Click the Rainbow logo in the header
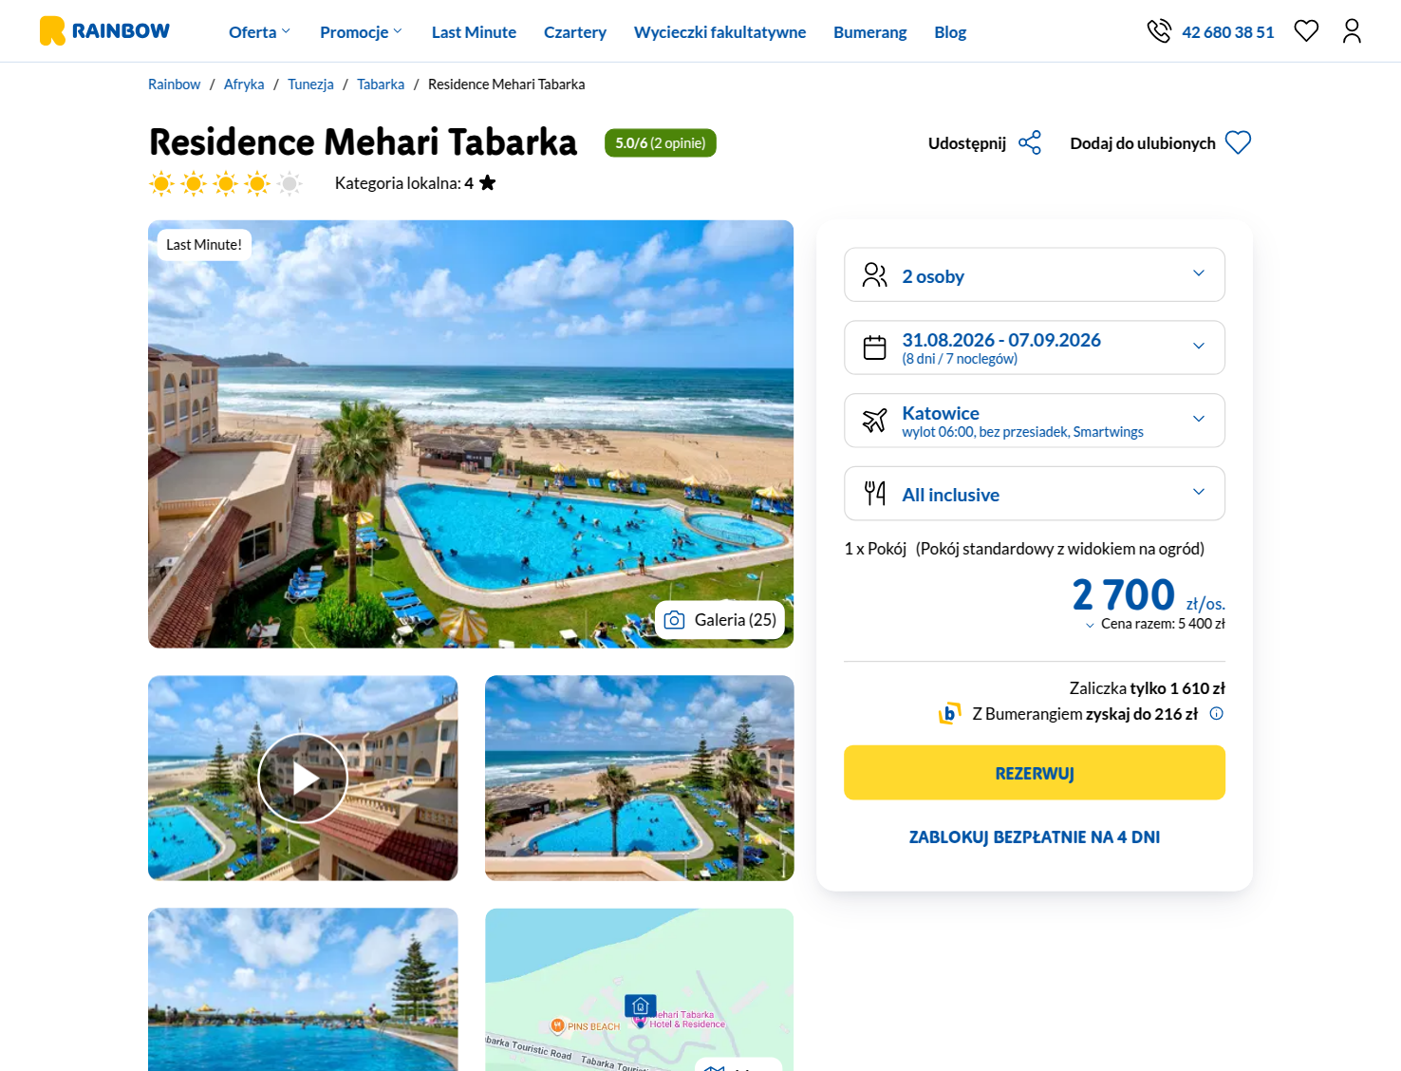Viewport: 1401px width, 1071px height. tap(104, 31)
